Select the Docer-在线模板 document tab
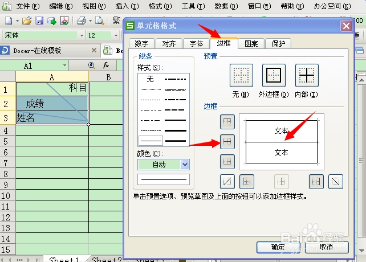Image resolution: width=366 pixels, height=262 pixels. pyautogui.click(x=49, y=50)
